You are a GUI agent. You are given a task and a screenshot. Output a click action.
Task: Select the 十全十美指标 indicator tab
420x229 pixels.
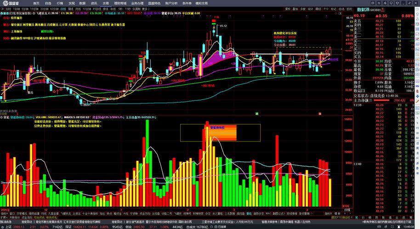click(x=91, y=213)
